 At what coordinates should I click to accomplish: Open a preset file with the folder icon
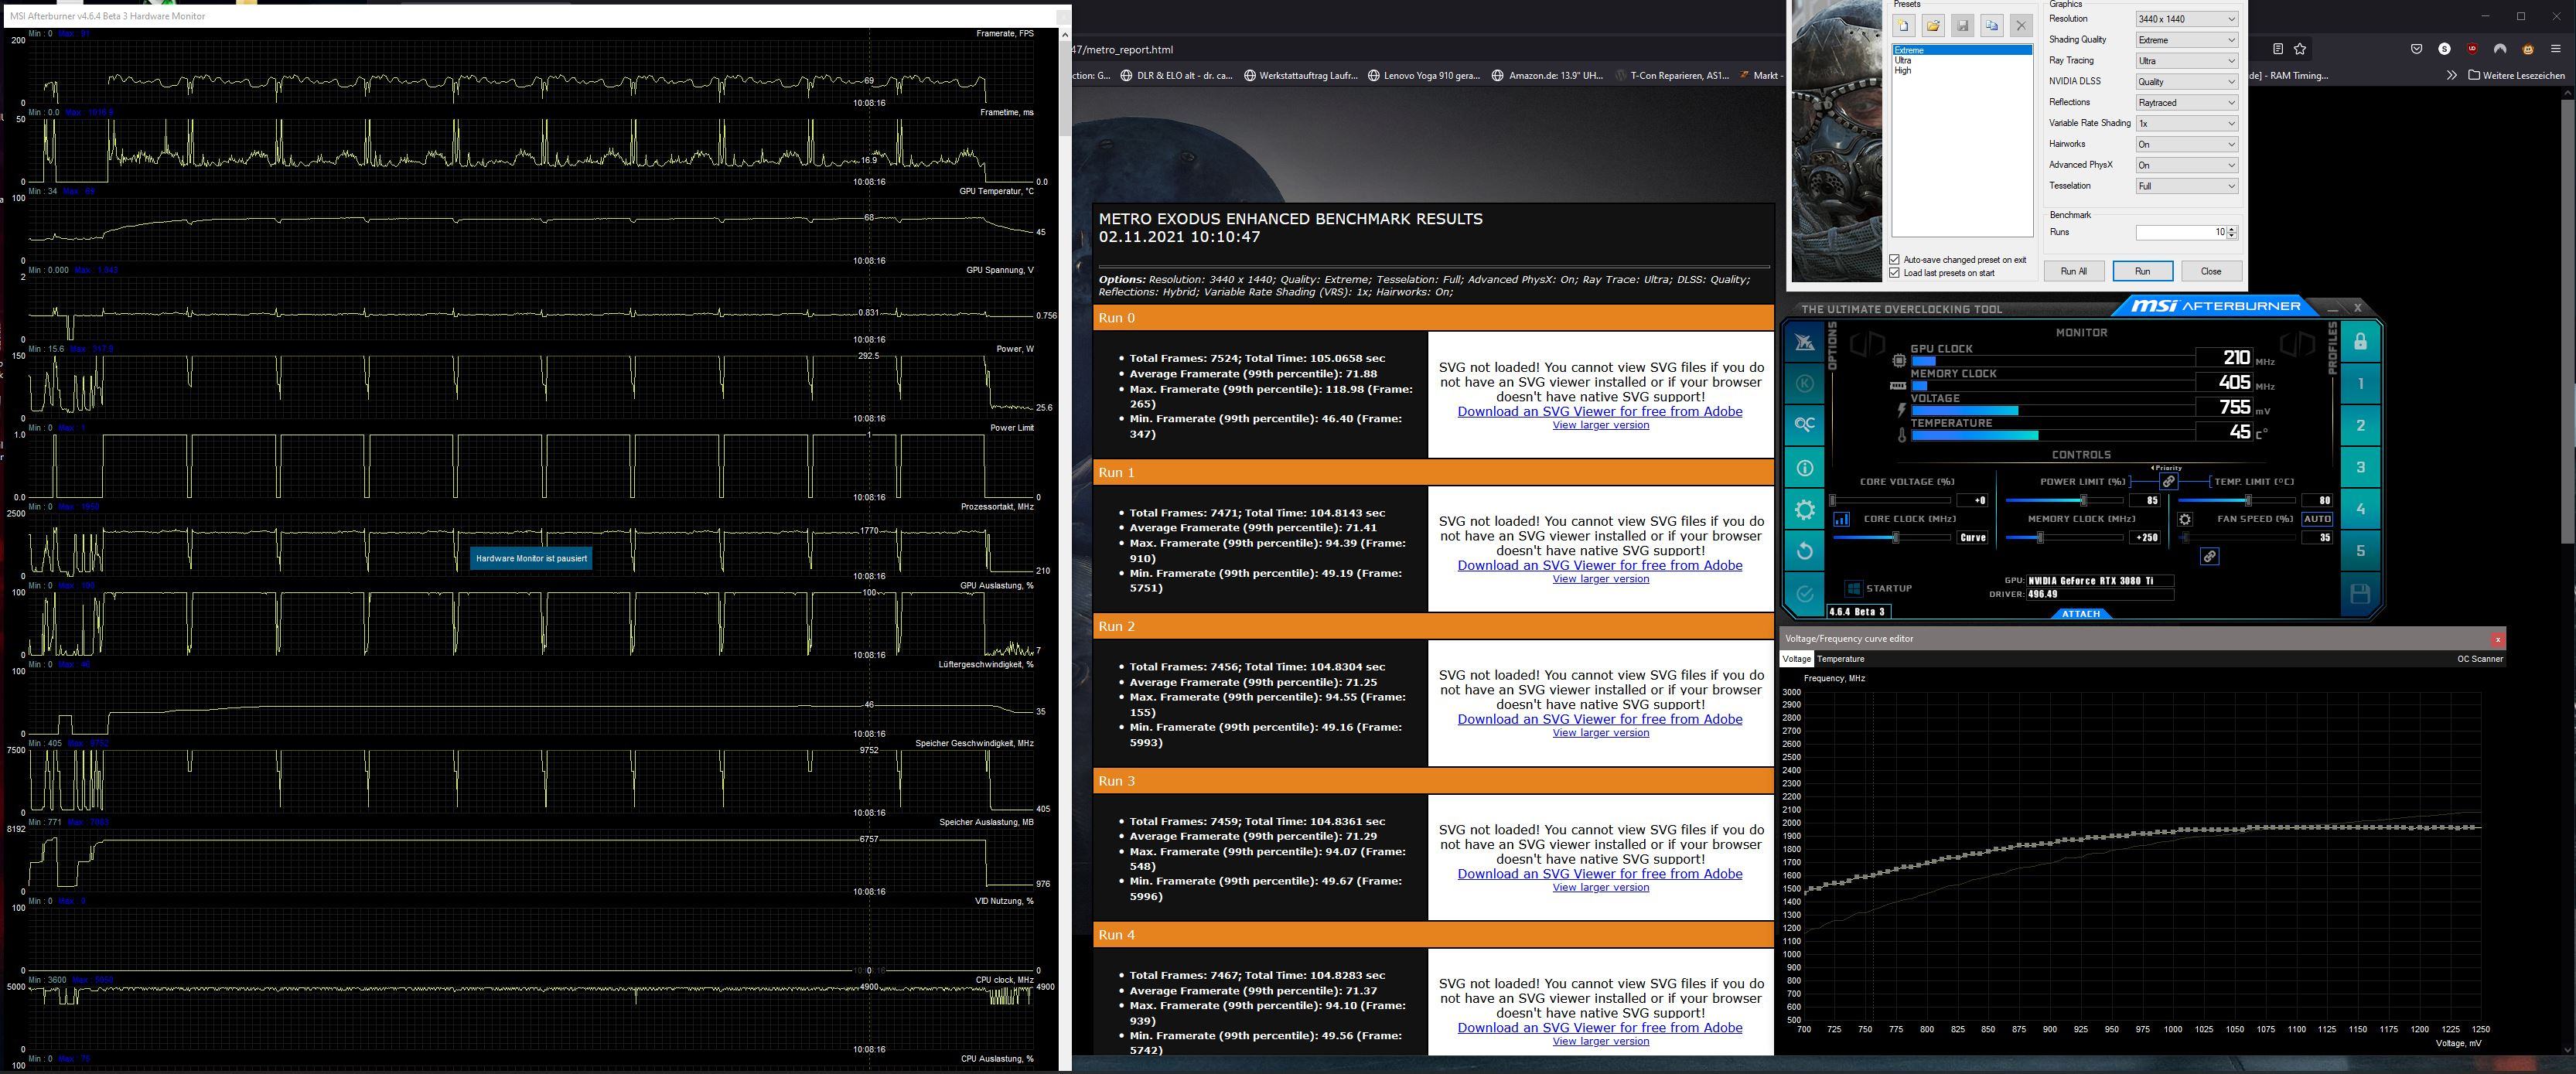[1933, 27]
